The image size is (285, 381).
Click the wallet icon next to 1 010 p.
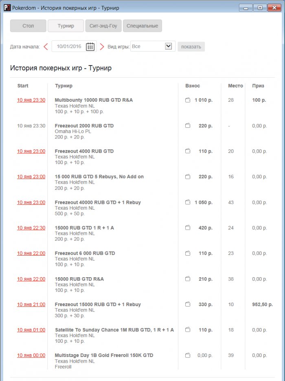(x=187, y=100)
